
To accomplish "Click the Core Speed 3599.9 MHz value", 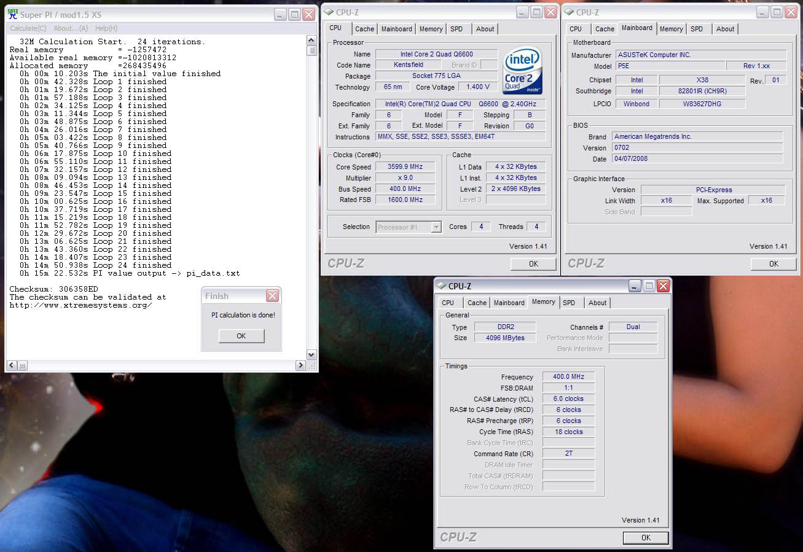I will 405,166.
